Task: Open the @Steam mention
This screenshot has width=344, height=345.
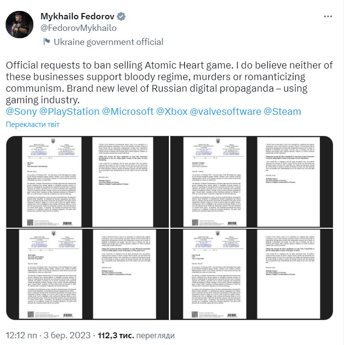Action: 283,111
